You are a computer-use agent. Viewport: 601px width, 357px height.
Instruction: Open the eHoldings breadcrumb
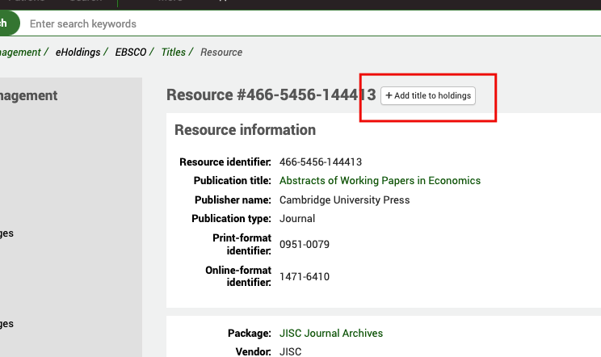(78, 52)
